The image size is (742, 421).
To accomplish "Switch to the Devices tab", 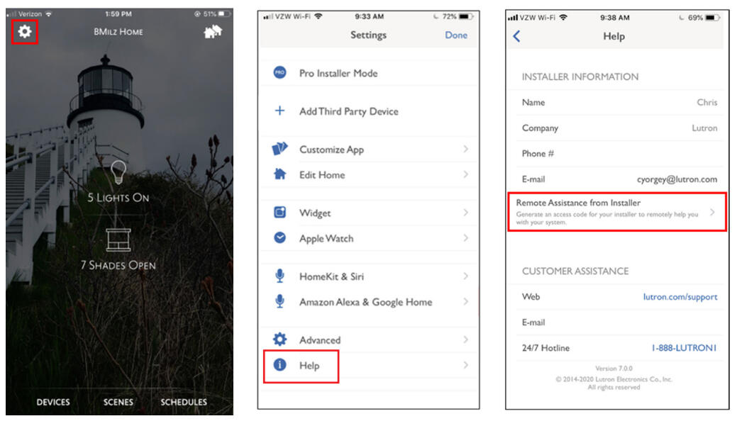I will (x=53, y=402).
